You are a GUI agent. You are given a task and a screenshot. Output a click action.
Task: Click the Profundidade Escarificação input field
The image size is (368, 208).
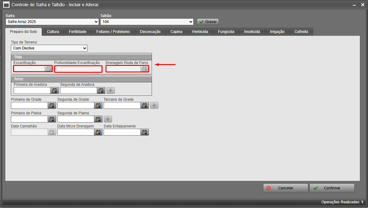78,69
